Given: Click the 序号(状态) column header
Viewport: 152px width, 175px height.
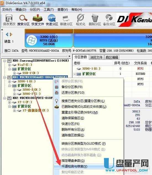Looking at the screenshot, I should pyautogui.click(x=122, y=63).
